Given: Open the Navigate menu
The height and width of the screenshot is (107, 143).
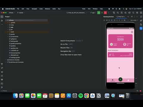Looking at the screenshot, I should pyautogui.click(x=34, y=9).
